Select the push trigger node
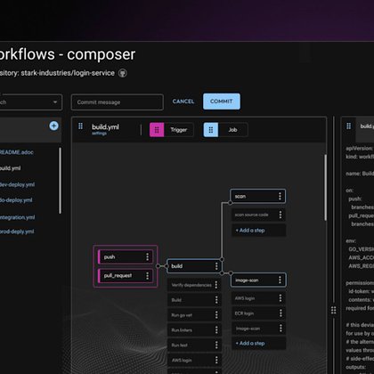 126,256
